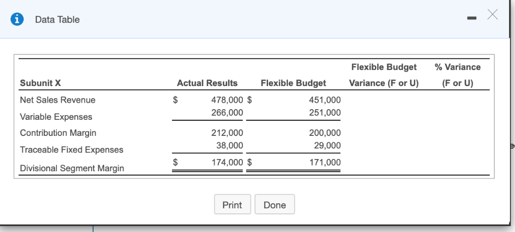Select the Divisional Segment Margin row label
Viewport: 515px width, 232px height.
[x=72, y=168]
